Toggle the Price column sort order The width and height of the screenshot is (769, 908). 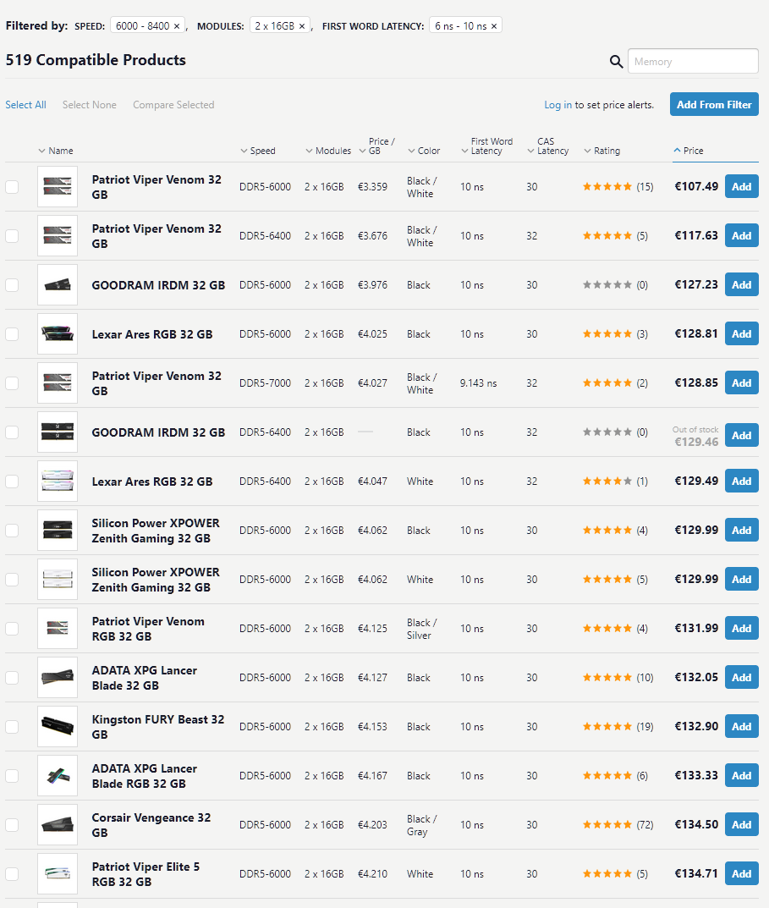click(x=689, y=151)
